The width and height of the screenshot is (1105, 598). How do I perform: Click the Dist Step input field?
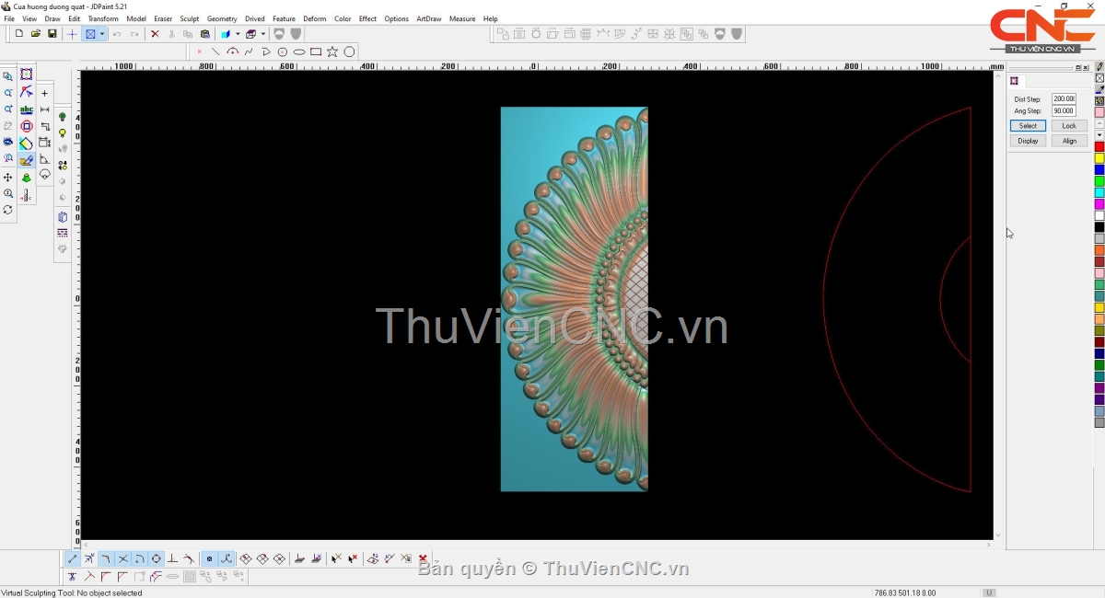tap(1064, 99)
